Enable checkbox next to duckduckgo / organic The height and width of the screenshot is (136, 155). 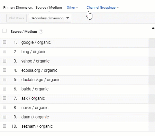(4, 79)
